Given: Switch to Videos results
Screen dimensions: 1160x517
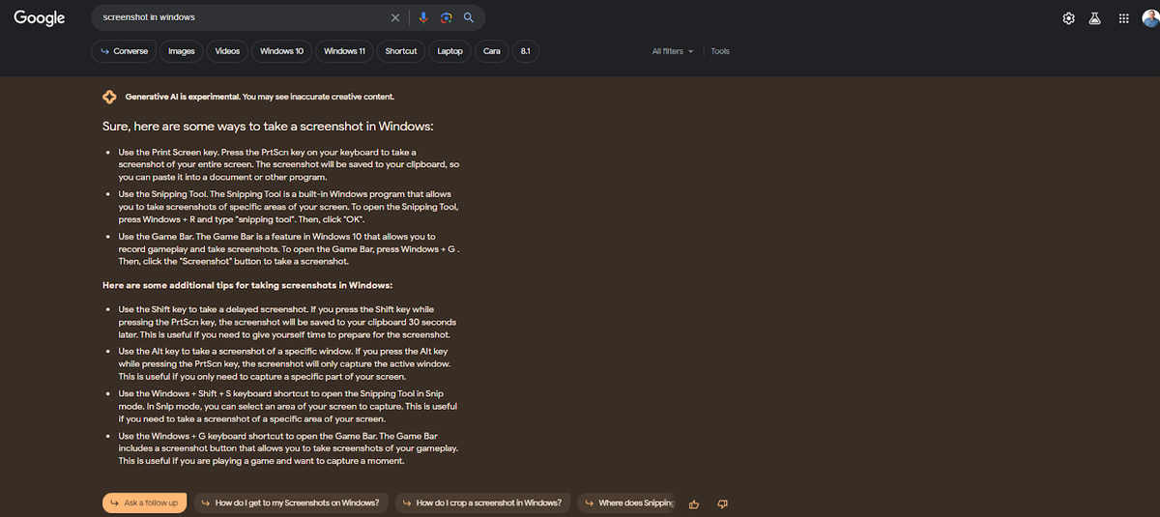Looking at the screenshot, I should pos(227,51).
